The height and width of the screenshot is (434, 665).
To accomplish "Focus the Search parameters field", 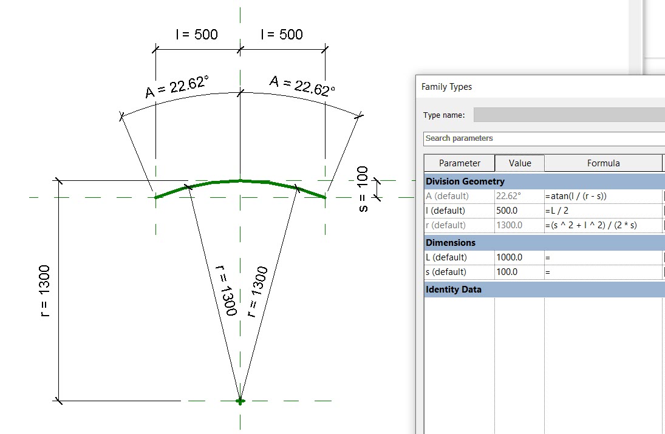I will 544,138.
